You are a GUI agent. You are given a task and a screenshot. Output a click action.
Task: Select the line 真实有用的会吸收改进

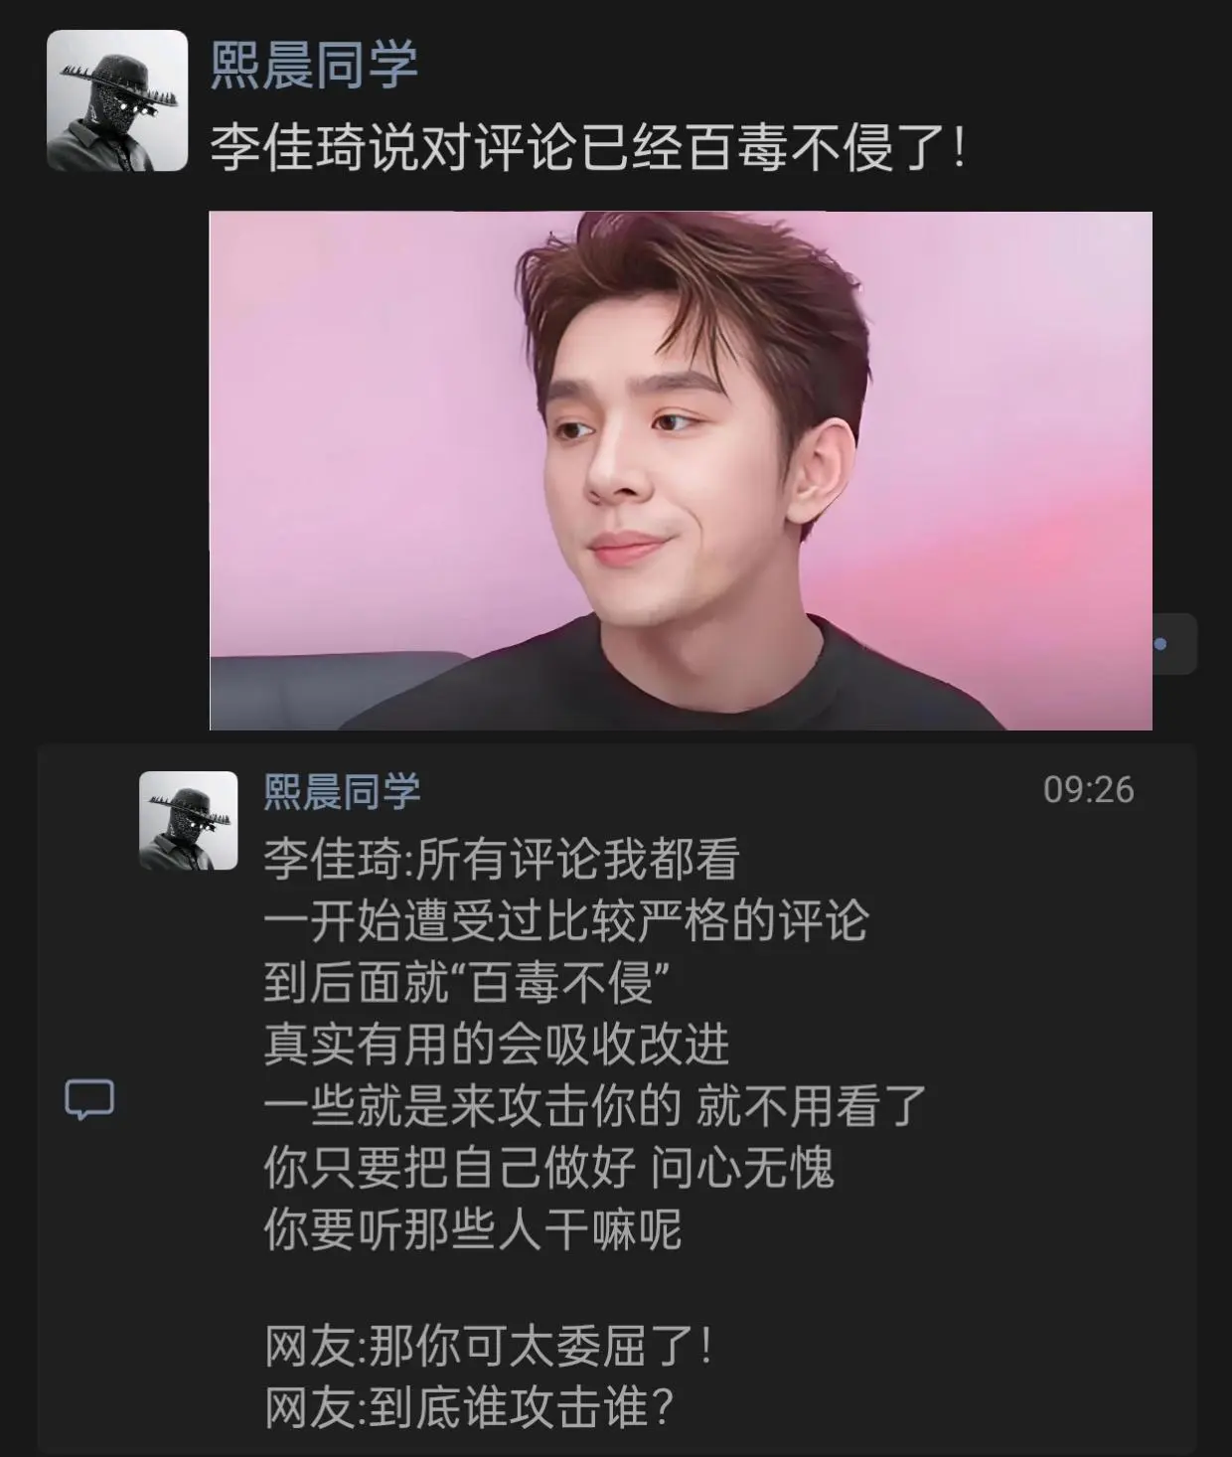point(497,1045)
